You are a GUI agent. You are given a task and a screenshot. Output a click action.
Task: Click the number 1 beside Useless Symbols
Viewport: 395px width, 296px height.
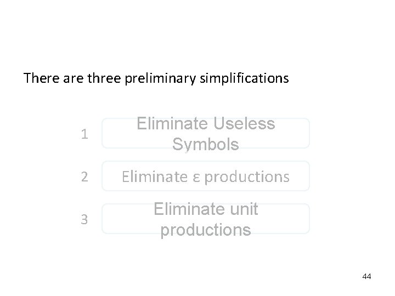point(83,134)
